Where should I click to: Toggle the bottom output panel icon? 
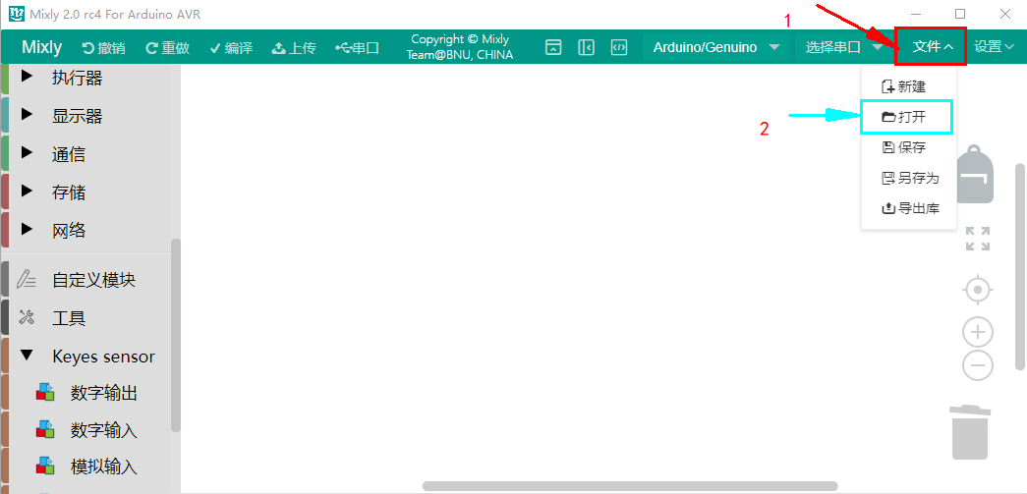click(553, 47)
